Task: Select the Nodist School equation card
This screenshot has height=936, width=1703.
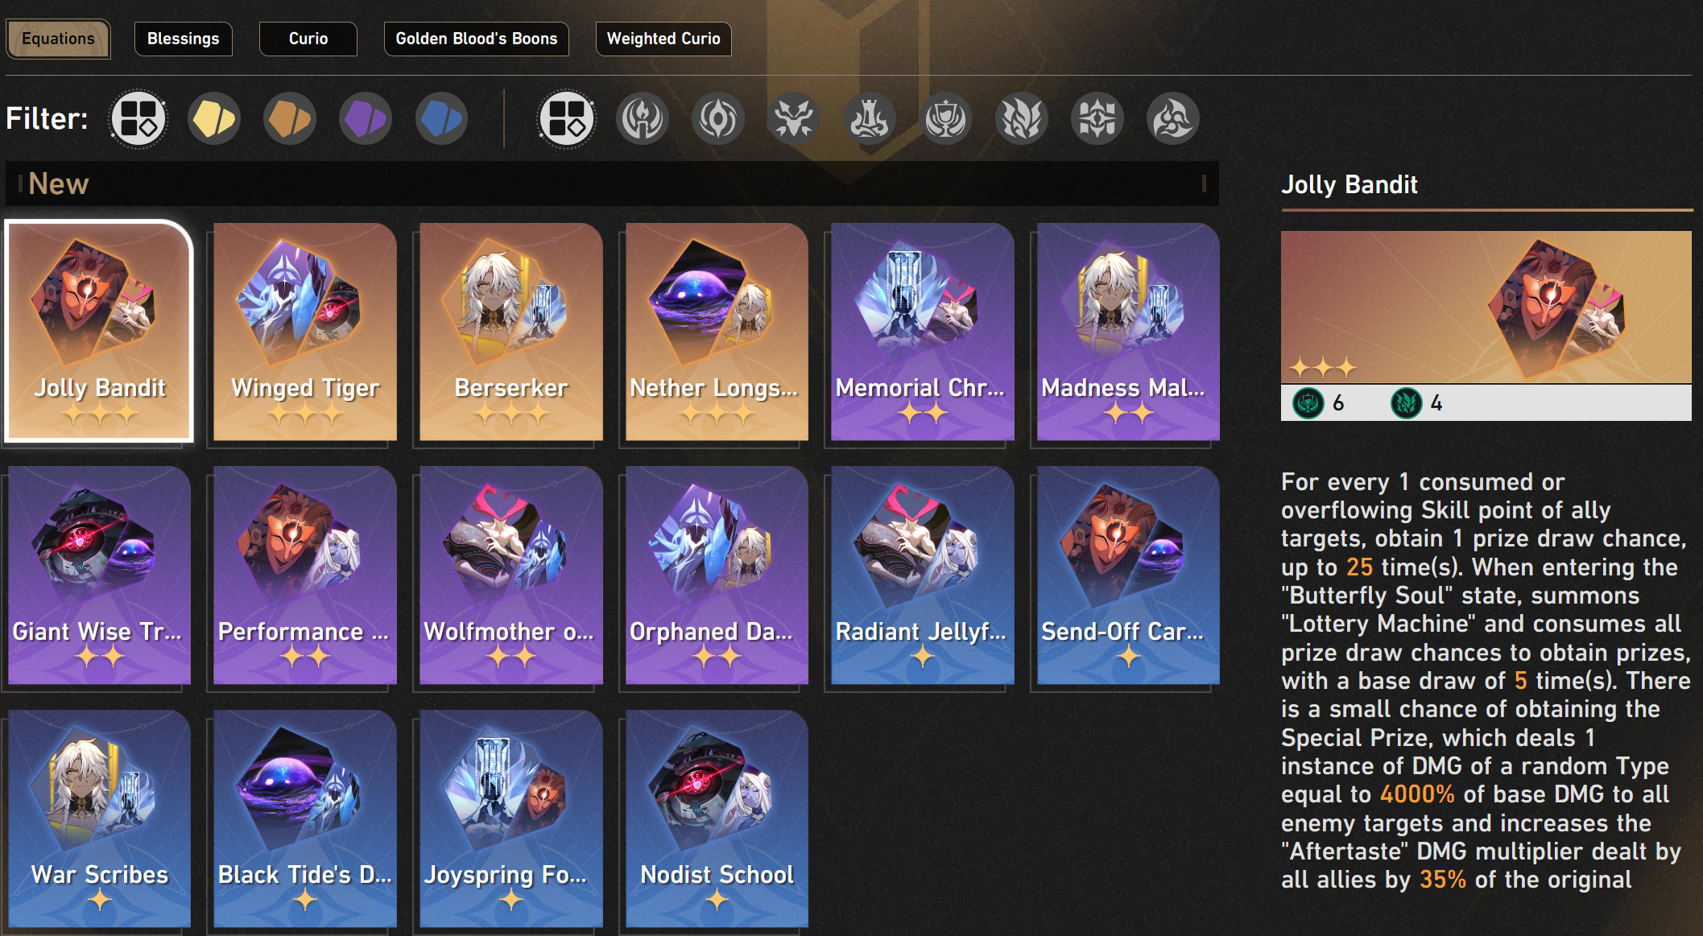Action: 717,818
